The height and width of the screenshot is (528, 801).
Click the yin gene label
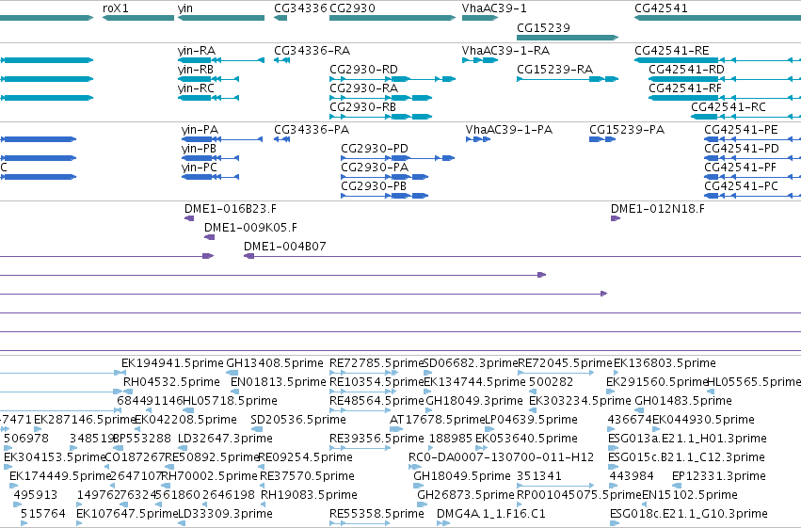point(184,8)
